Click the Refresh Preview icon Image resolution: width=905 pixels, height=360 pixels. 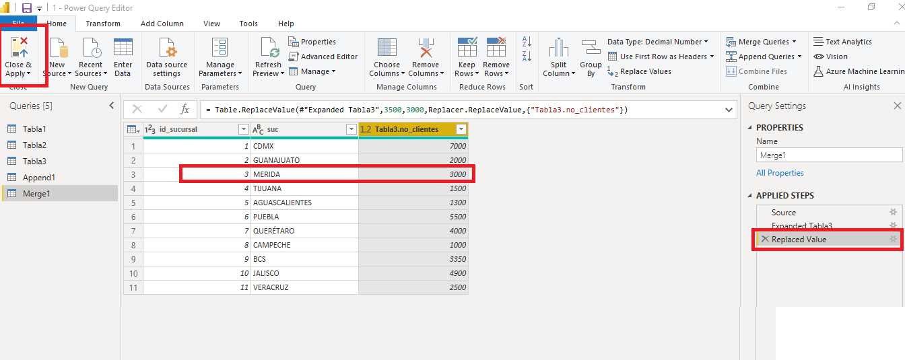[x=268, y=48]
